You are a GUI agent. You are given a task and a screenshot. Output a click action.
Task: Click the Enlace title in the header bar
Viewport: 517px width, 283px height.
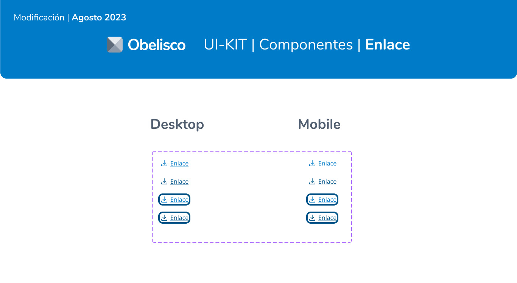(387, 44)
